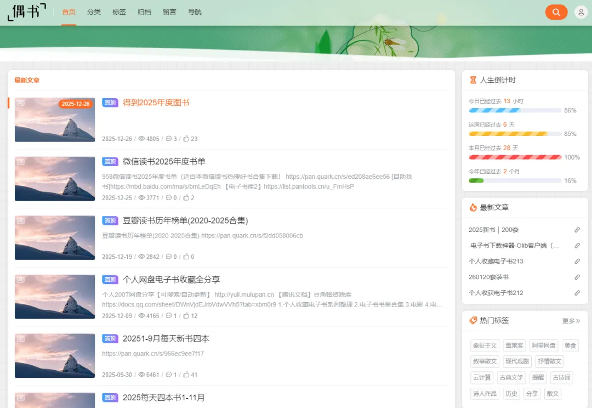Click today's elapsed 56% progress bar
This screenshot has width=592, height=408.
point(515,110)
